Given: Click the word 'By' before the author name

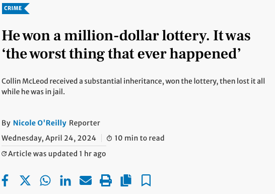Looking at the screenshot, I should click(6, 123).
